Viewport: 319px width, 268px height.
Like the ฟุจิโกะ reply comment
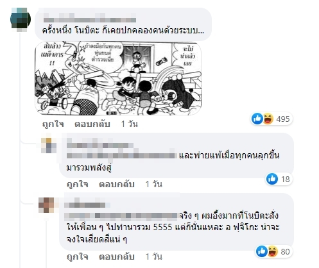coord(77,256)
